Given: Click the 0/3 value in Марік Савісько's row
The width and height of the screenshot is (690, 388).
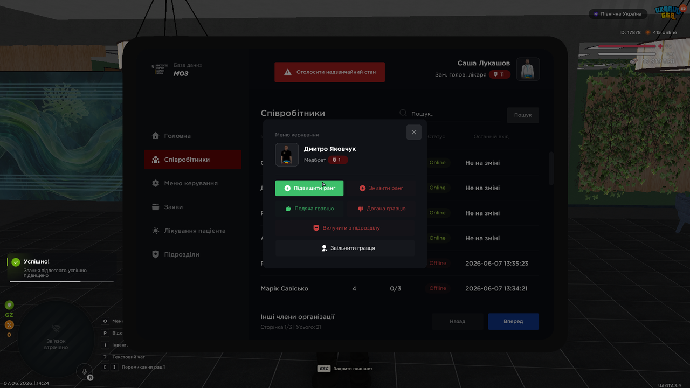Looking at the screenshot, I should (x=396, y=289).
